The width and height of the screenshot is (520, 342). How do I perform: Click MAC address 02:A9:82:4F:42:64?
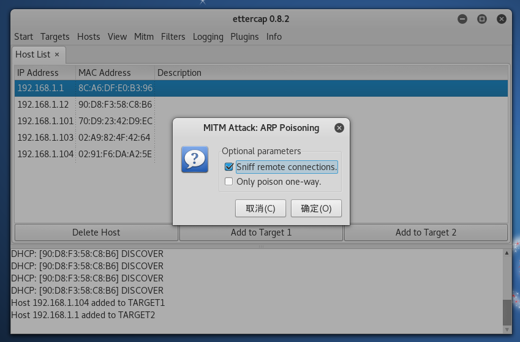pyautogui.click(x=114, y=138)
